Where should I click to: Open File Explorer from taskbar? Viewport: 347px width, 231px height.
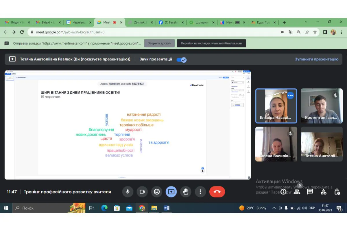[154, 208]
